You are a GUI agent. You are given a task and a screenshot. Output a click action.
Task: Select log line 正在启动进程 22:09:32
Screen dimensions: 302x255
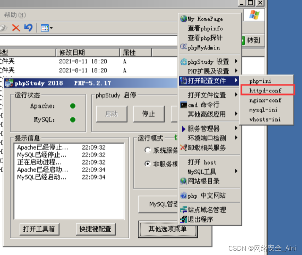(x=61, y=162)
